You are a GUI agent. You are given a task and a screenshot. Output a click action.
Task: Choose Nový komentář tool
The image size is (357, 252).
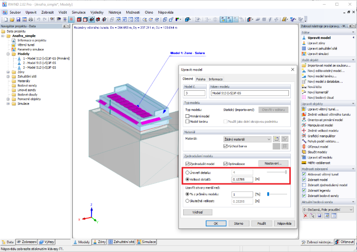(x=318, y=92)
